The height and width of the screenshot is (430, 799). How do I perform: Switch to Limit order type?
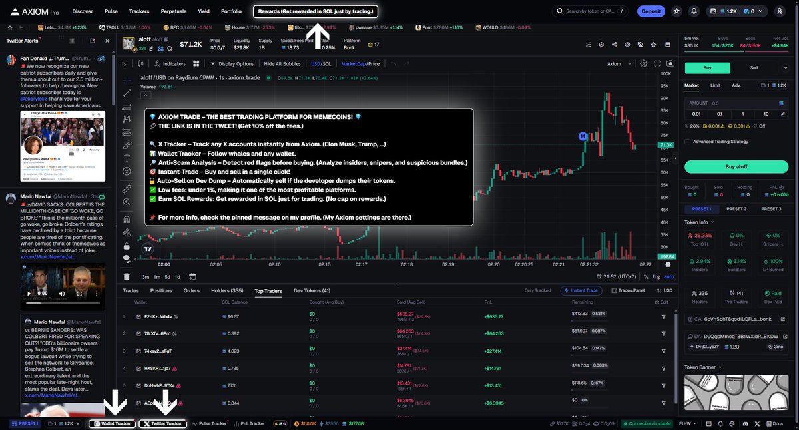tap(715, 85)
